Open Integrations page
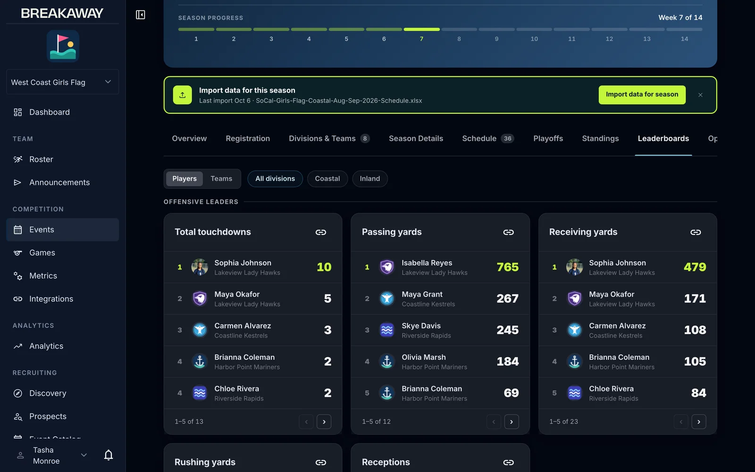 point(63,299)
